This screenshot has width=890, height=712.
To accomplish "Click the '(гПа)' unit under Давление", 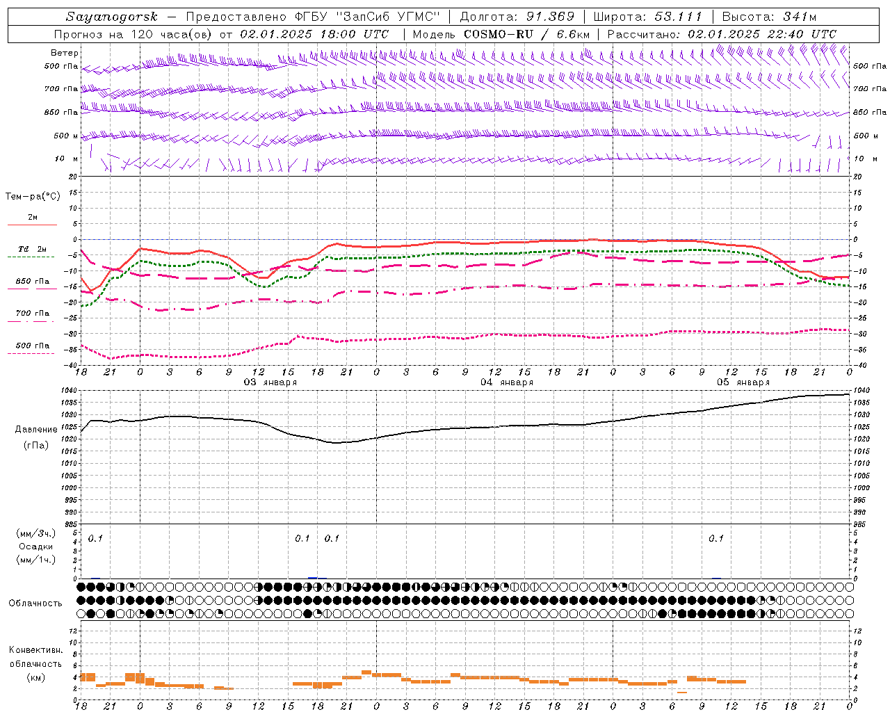I will point(35,445).
